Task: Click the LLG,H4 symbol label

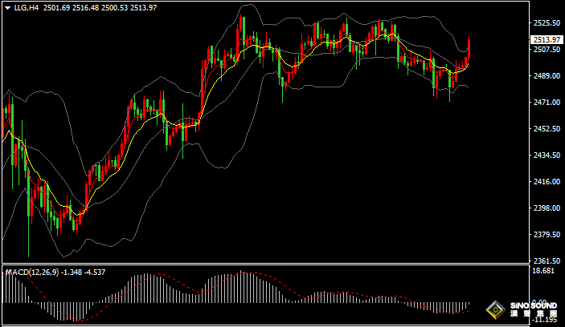Action: coord(27,7)
